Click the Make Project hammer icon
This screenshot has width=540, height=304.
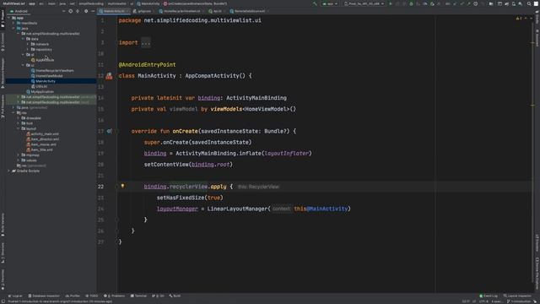coord(315,3)
